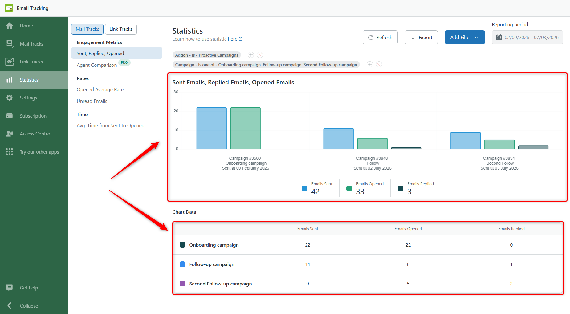
Task: Open Subscription sidebar item
Action: coord(34,116)
